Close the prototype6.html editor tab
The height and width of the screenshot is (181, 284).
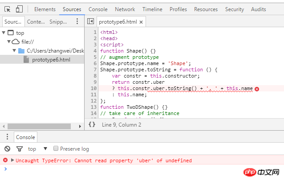pos(141,22)
